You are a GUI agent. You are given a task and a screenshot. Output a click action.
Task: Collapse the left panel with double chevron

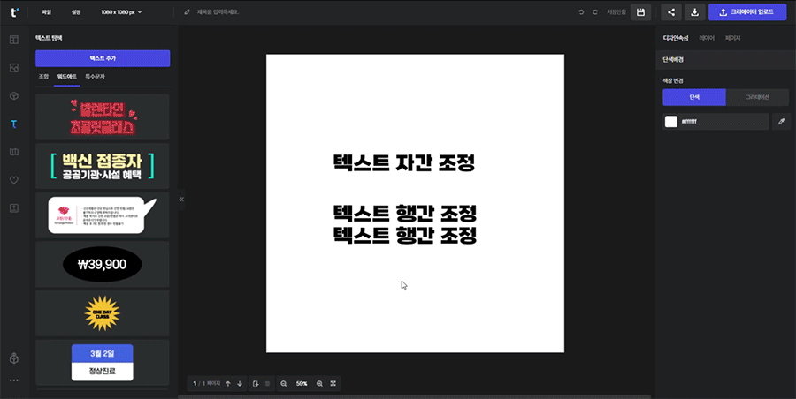[181, 199]
